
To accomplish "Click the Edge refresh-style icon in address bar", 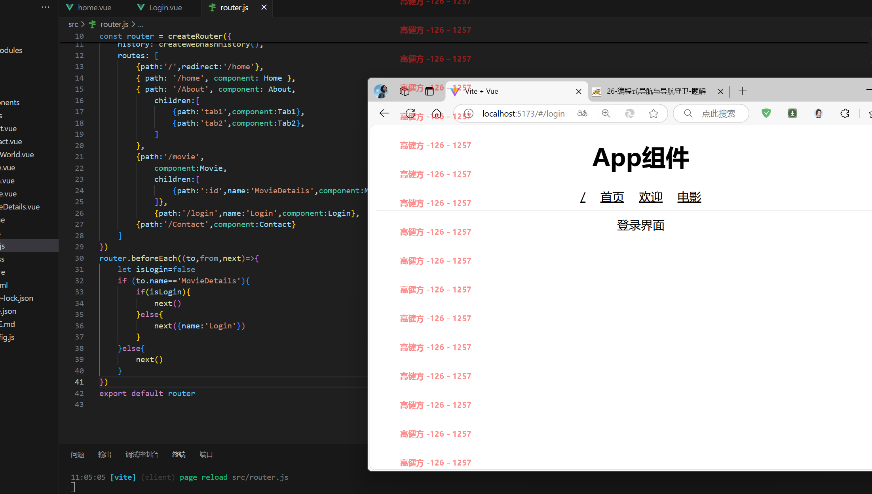I will tap(629, 113).
